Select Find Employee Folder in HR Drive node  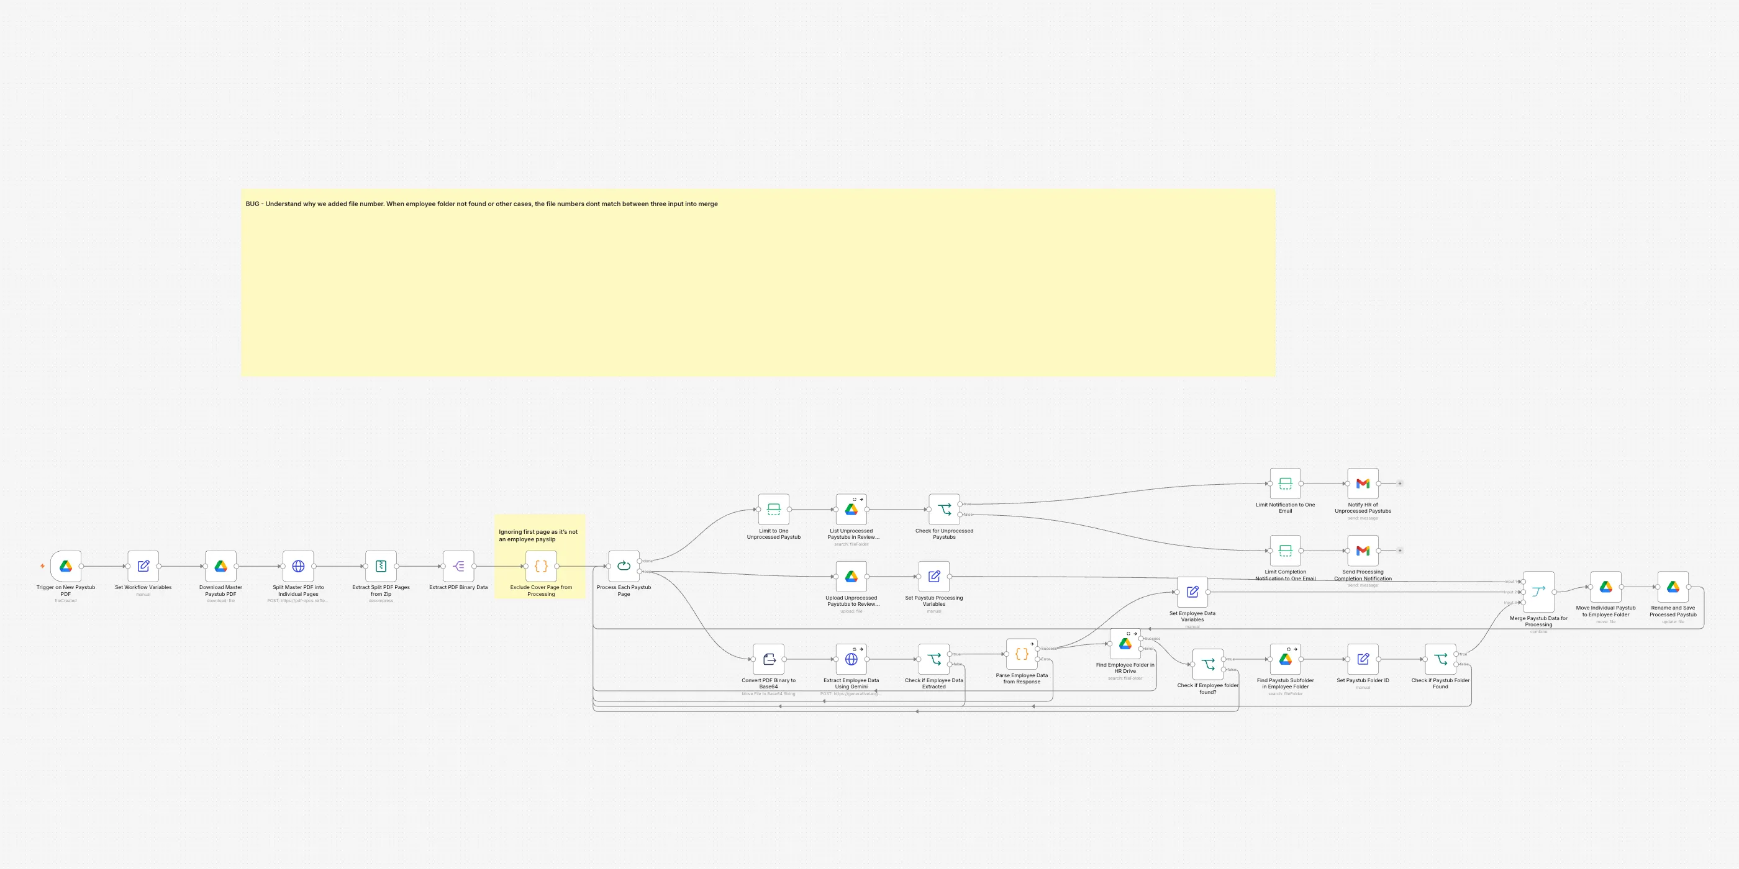(1125, 644)
